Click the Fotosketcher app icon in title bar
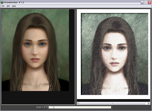 tap(2, 2)
